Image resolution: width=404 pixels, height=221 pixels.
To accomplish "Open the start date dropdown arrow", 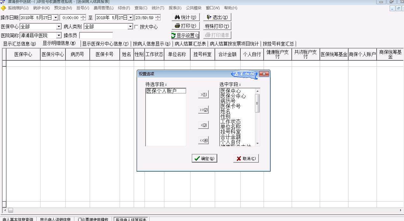I will tap(56, 18).
